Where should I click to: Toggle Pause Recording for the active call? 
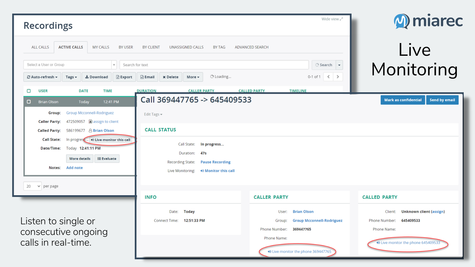(216, 162)
